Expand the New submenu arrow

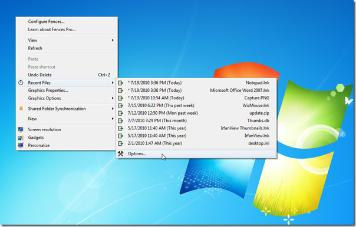[113, 118]
